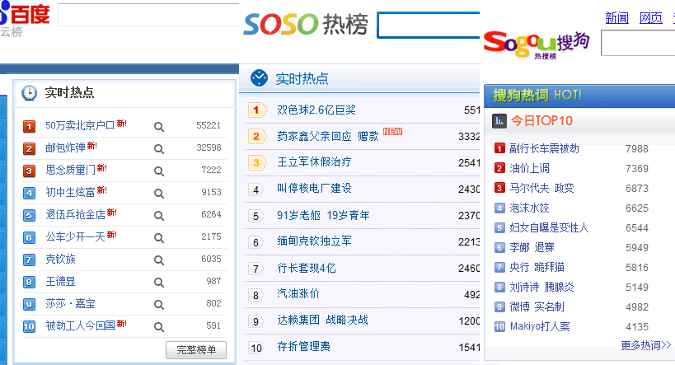This screenshot has height=365, width=675.
Task: Click the bar chart icon beside 今日TOP10
Action: tap(499, 120)
